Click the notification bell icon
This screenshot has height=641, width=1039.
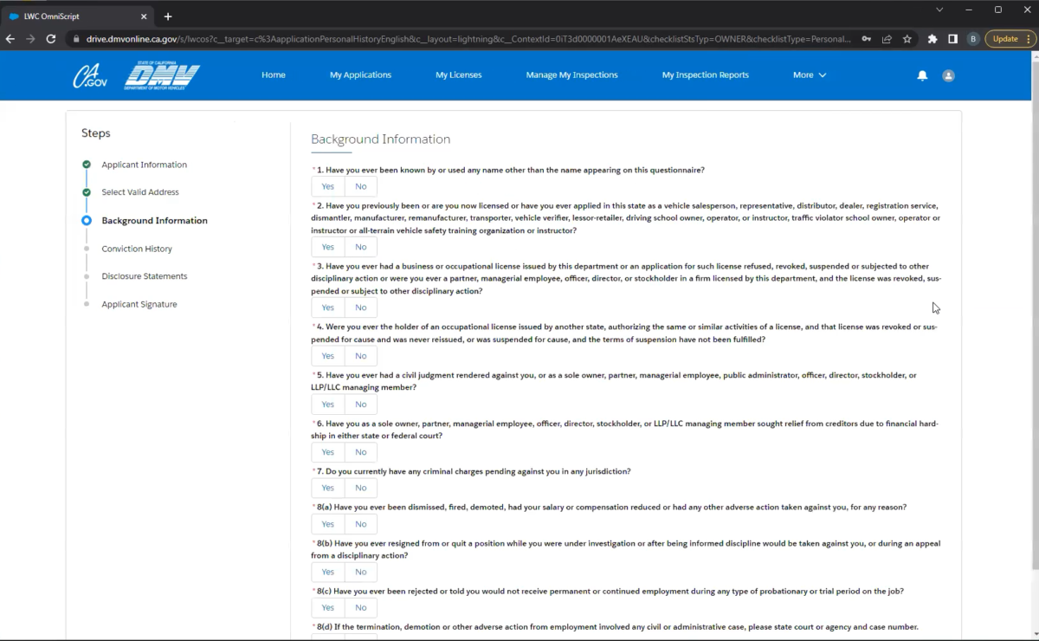[922, 75]
